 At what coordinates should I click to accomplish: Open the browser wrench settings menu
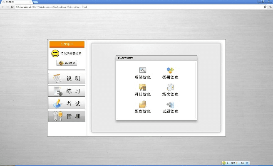click(270, 7)
